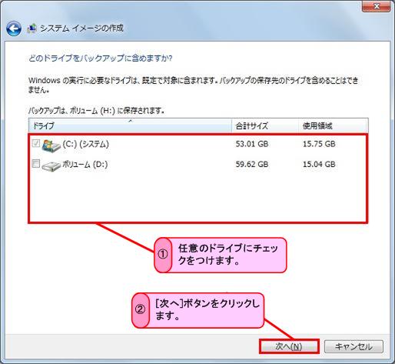
Task: Click the バックアップは、ボリューム (H:) に保存されます text
Action: (x=96, y=111)
